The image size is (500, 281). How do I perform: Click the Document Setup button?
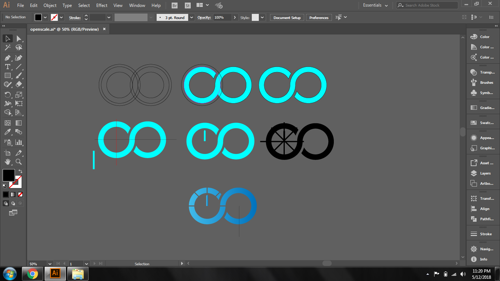(x=287, y=18)
